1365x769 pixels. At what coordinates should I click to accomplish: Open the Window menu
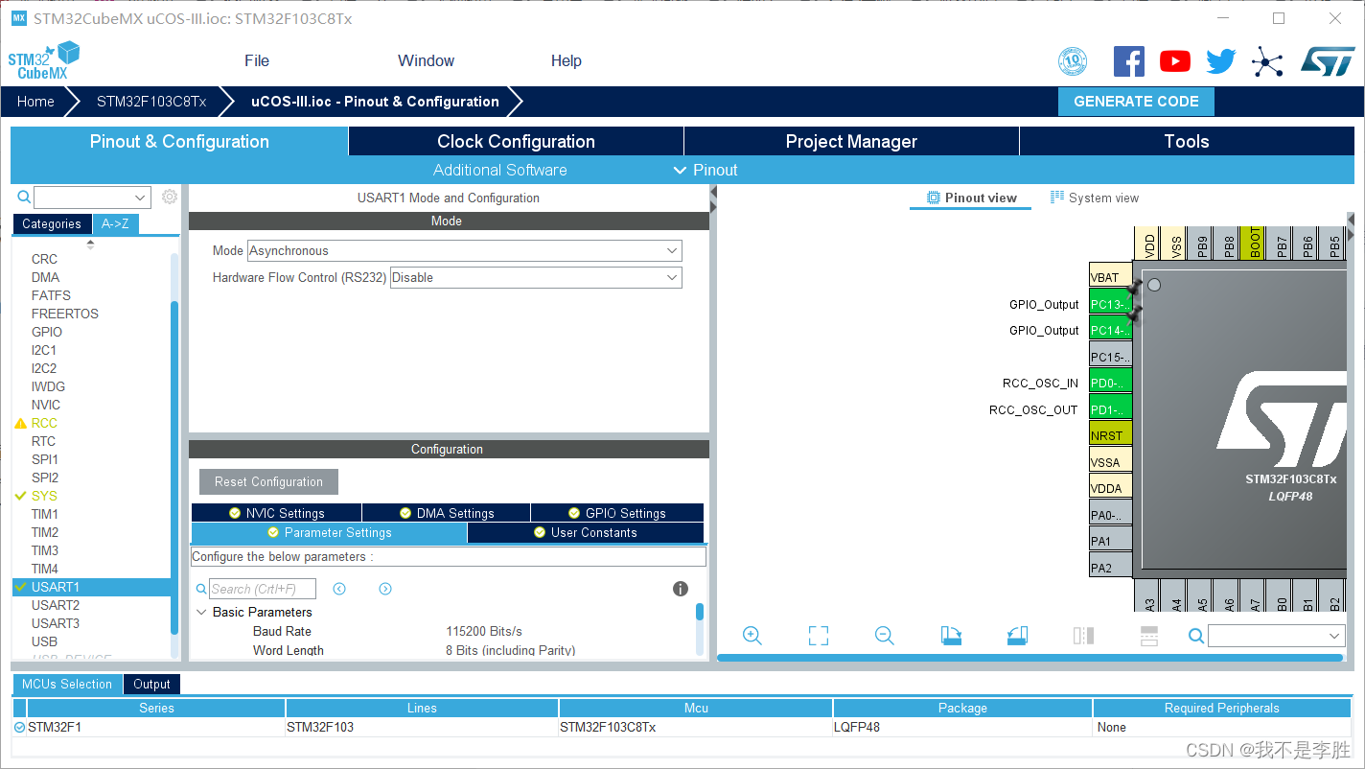click(427, 60)
